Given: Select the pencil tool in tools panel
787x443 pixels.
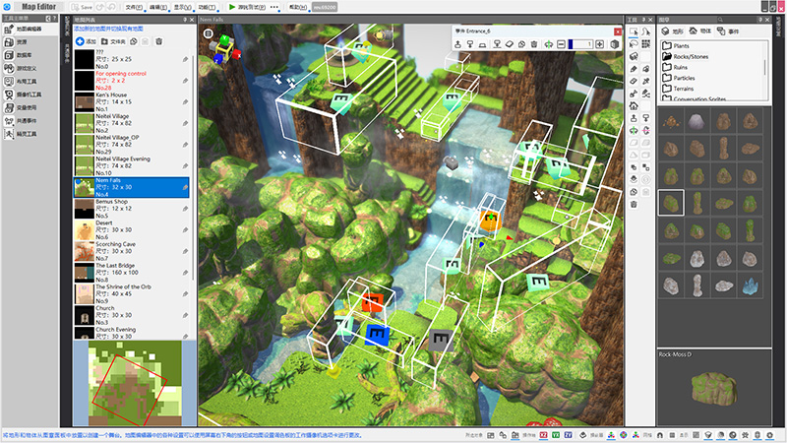Looking at the screenshot, I should tap(635, 69).
